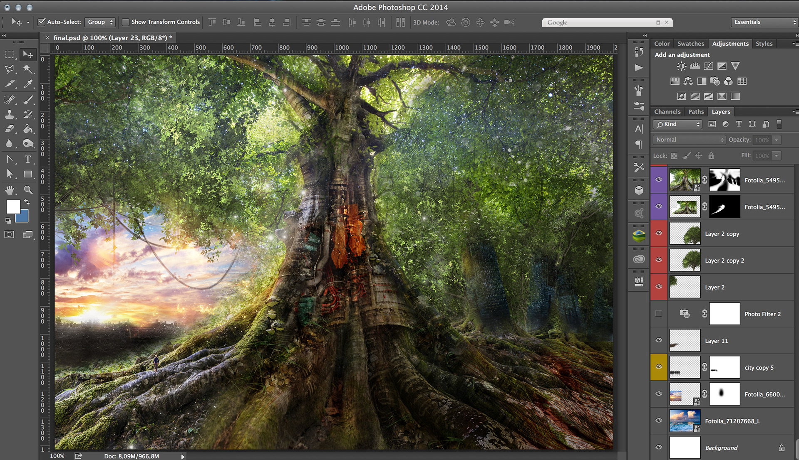
Task: Hide the Layer 2 copy 2 layer
Action: [659, 260]
